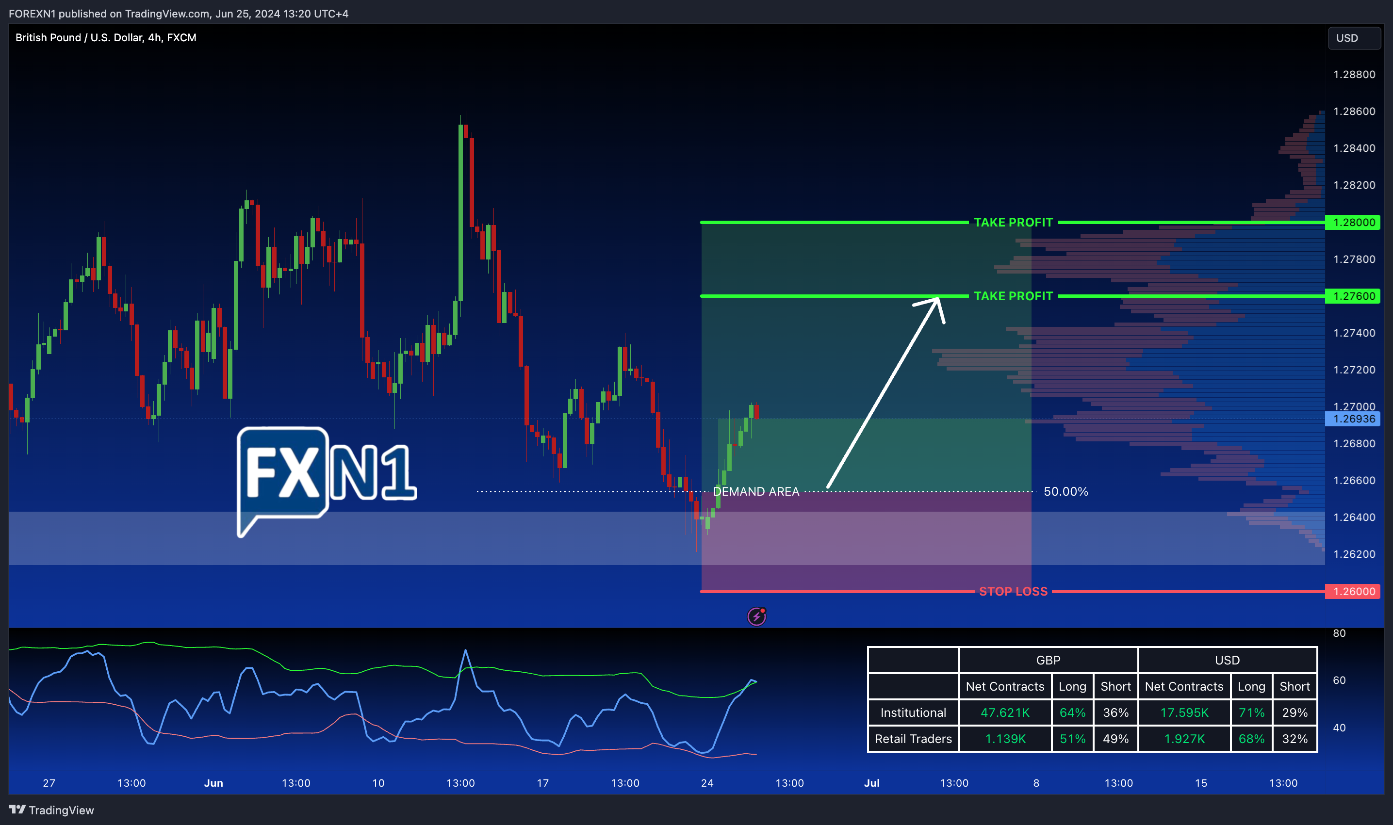This screenshot has width=1393, height=825.
Task: Click the DEMAND AREA label
Action: click(756, 491)
